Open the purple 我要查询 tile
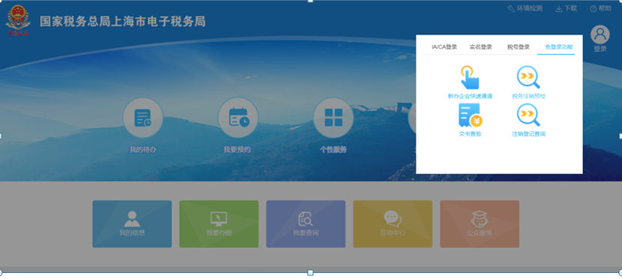Viewport: 622px width, 279px height. 306,223
